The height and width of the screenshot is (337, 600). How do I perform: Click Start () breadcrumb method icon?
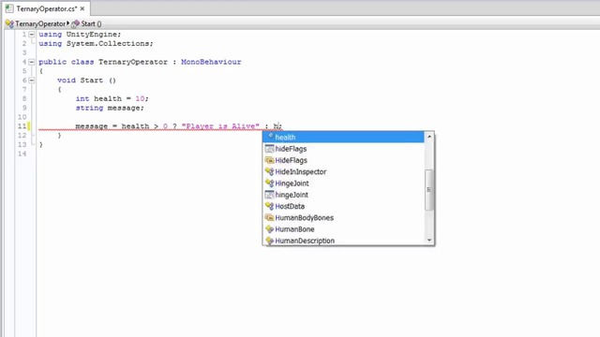[x=75, y=23]
